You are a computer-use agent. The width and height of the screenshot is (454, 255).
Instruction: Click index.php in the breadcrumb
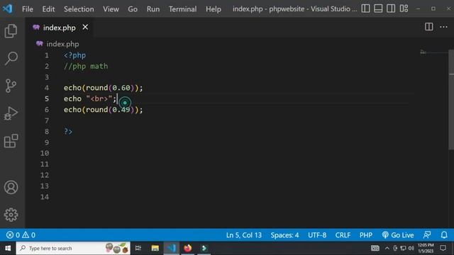coord(62,44)
